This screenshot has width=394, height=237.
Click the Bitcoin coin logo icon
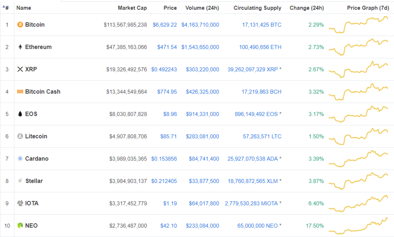[x=20, y=25]
